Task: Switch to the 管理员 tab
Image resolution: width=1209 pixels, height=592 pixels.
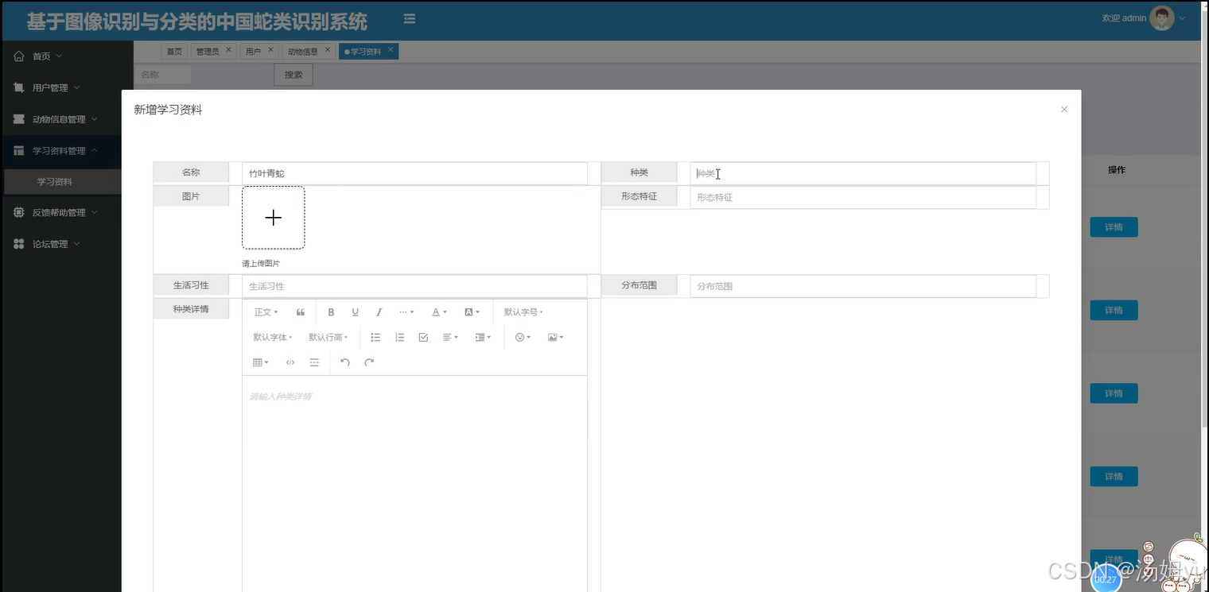Action: pyautogui.click(x=208, y=52)
